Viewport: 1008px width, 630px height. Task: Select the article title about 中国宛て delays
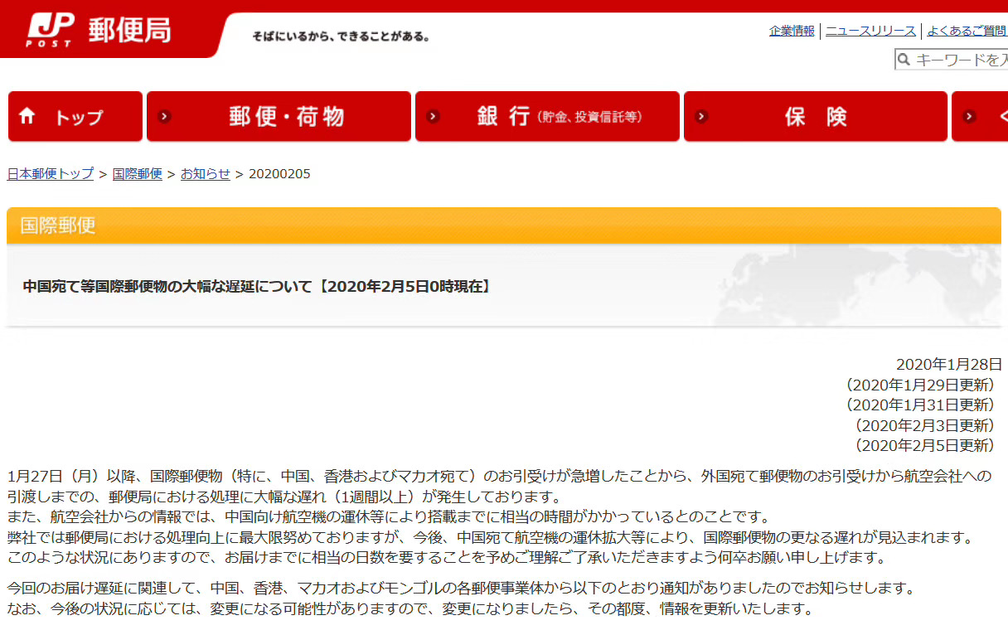coord(257,287)
